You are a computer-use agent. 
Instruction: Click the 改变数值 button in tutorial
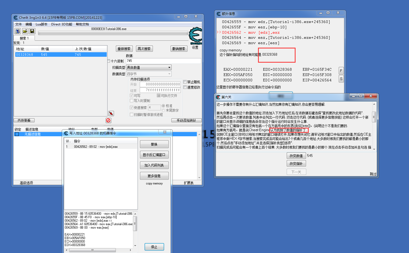[x=296, y=156]
